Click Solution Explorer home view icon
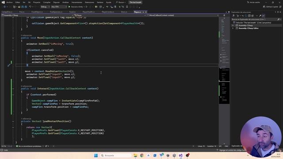This screenshot has height=159, width=283. (233, 16)
